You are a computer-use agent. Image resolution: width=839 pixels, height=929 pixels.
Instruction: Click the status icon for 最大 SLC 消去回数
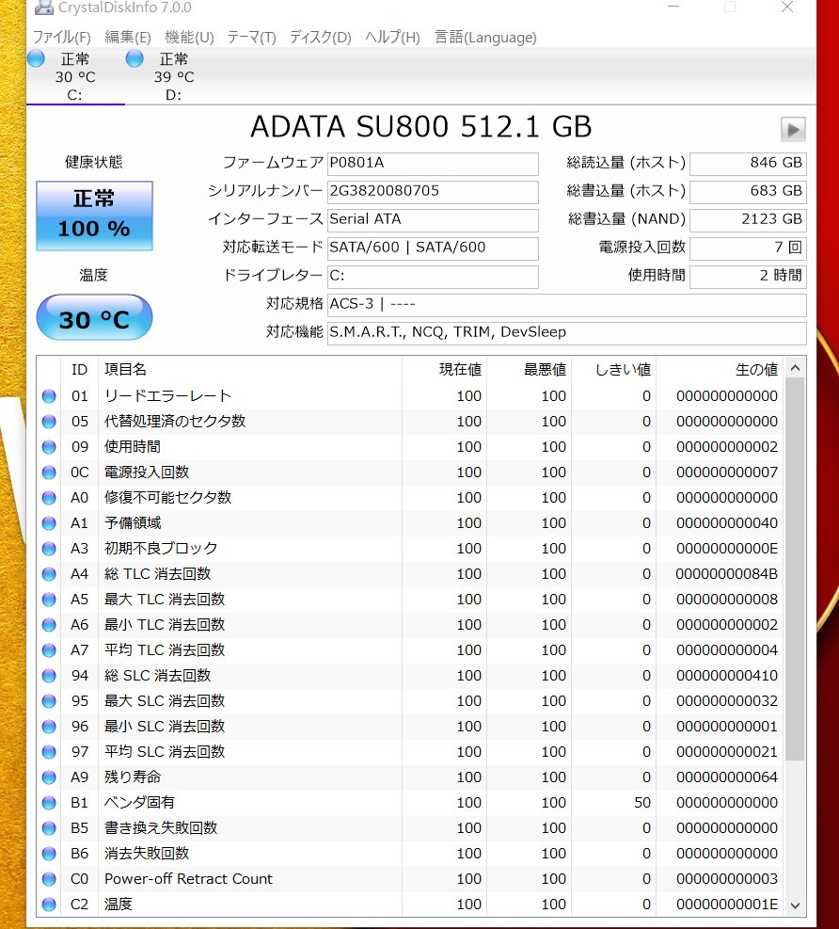49,701
